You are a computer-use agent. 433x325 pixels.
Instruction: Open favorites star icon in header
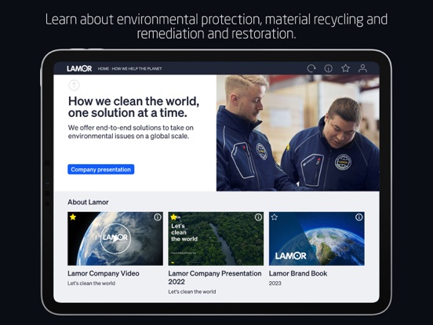(x=345, y=68)
